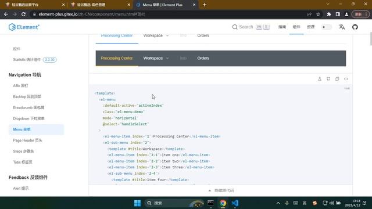
Task: Copy the demo source code icon
Action: pos(337,79)
